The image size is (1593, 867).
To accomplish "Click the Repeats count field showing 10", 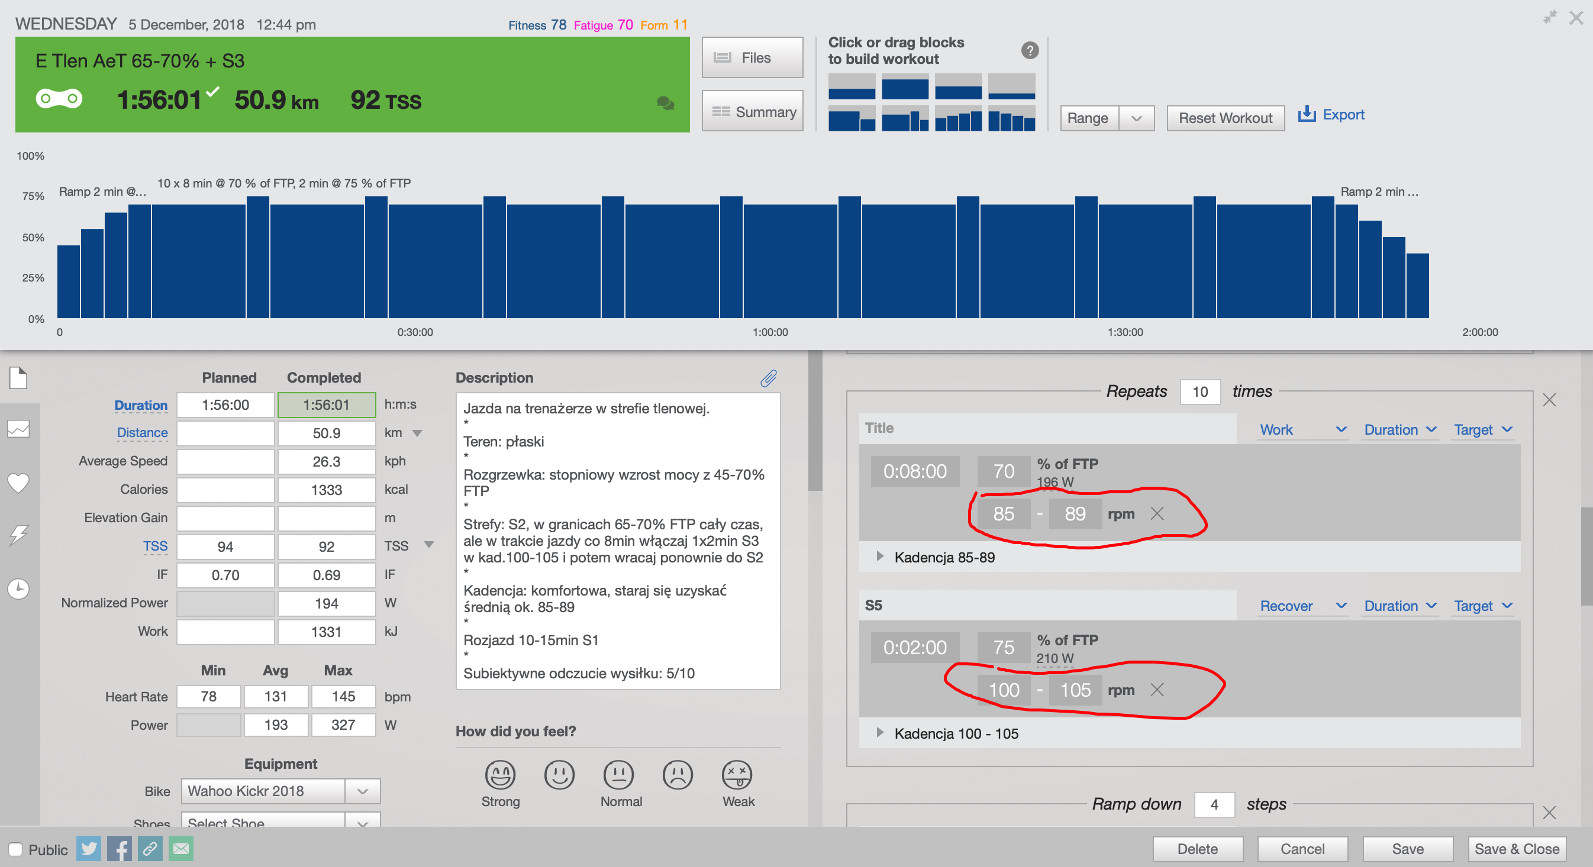I will 1199,392.
